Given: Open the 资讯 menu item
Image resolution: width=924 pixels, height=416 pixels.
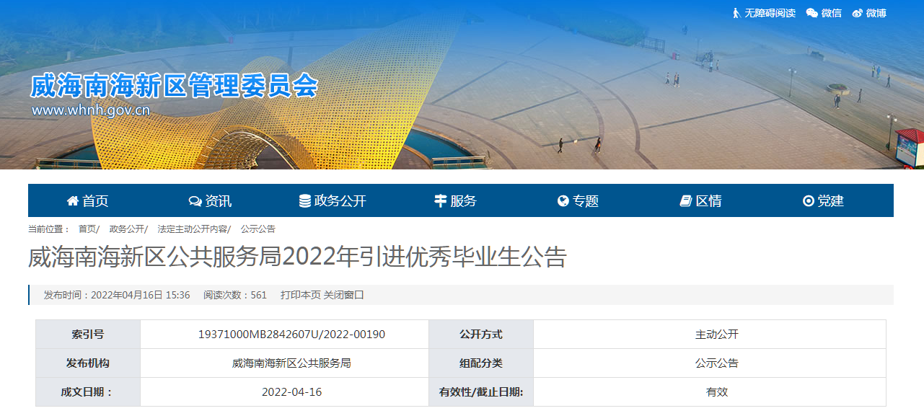Looking at the screenshot, I should [x=219, y=201].
